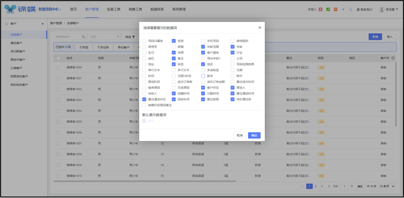Uncheck the 待处理任务 checkbox
The image size is (404, 198).
point(232,99)
